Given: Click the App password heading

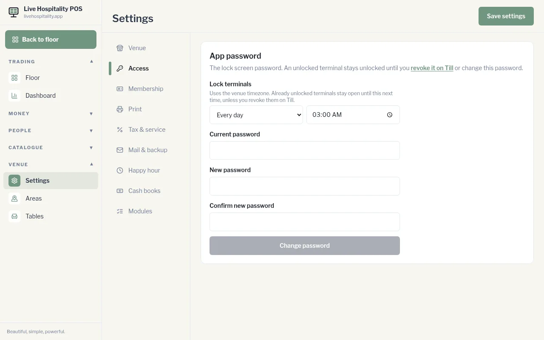Looking at the screenshot, I should [235, 56].
